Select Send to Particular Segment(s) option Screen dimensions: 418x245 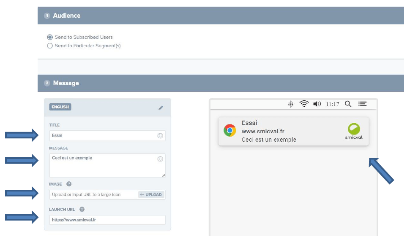50,46
